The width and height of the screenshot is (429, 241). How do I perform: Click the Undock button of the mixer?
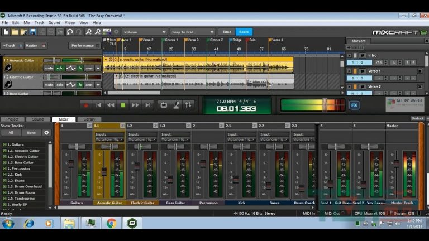(x=417, y=118)
